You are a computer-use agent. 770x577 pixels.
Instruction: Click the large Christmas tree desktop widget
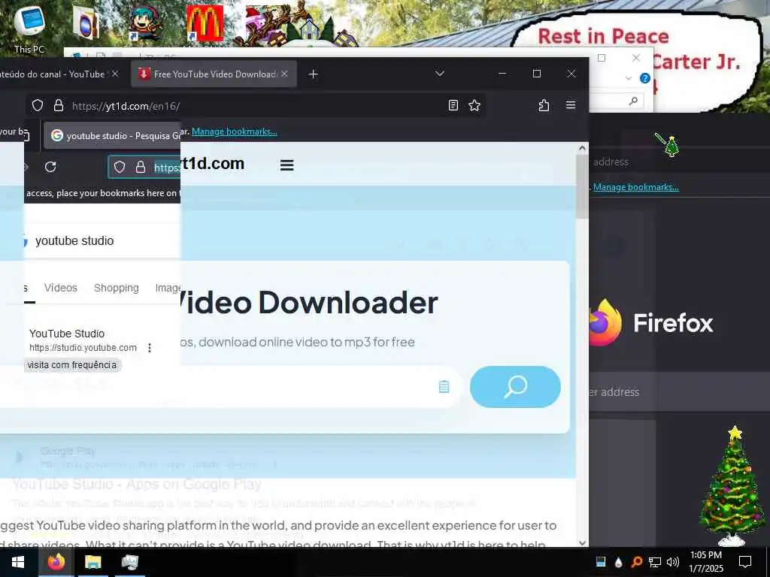tap(732, 486)
